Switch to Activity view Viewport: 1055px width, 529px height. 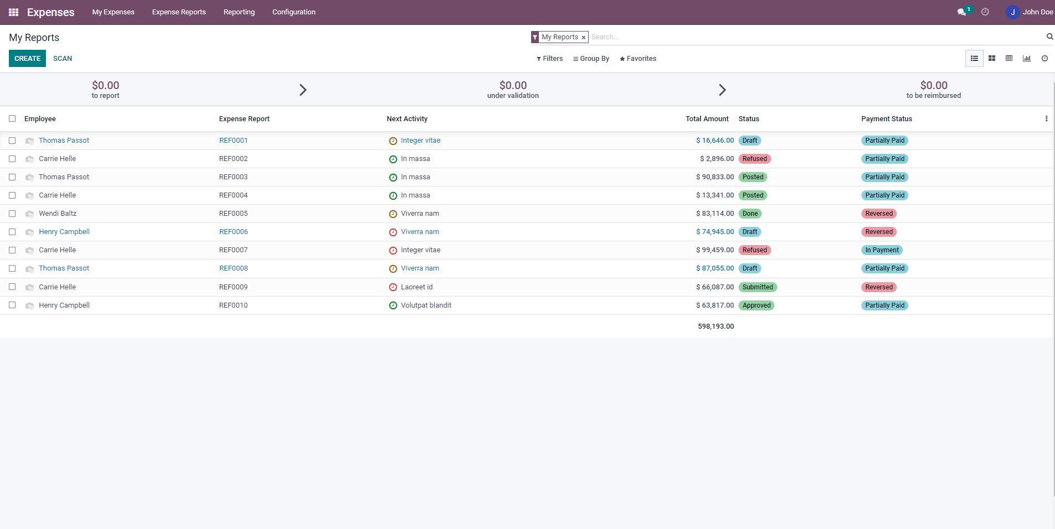point(1044,59)
